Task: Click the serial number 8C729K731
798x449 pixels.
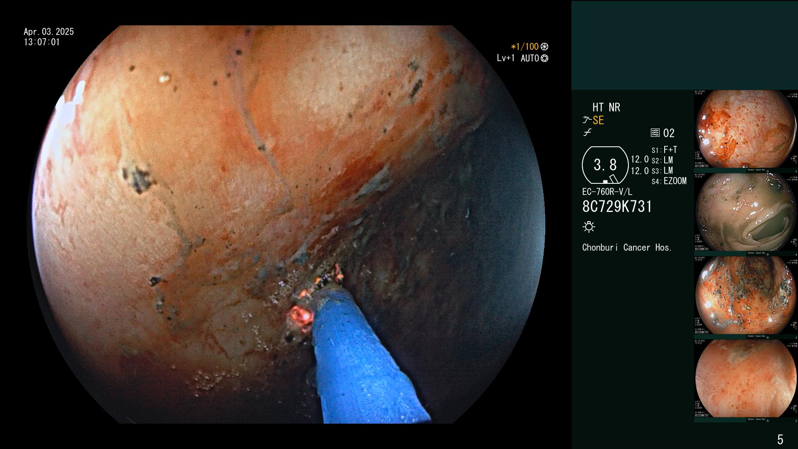Action: (x=617, y=207)
